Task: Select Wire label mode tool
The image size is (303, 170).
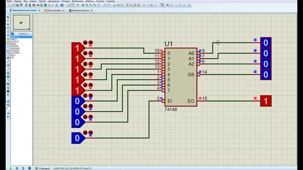Action: pos(8,28)
